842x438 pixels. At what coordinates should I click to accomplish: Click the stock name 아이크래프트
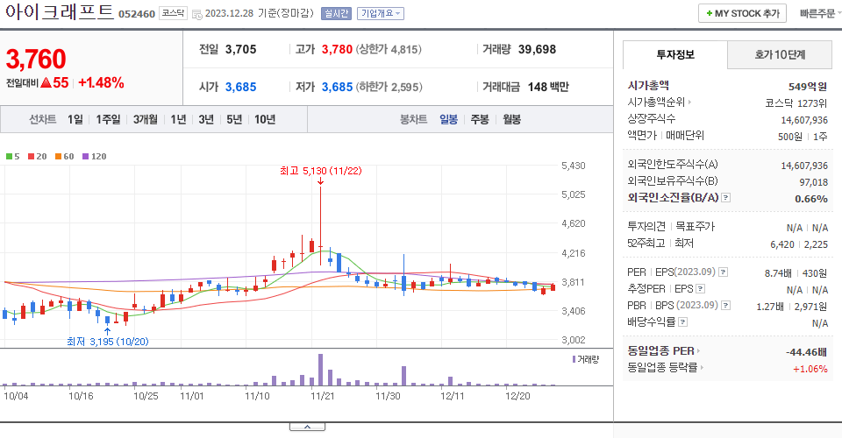click(x=59, y=11)
